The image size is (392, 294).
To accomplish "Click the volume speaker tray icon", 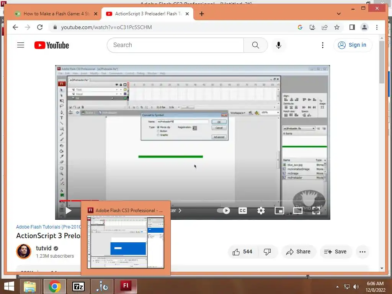I will click(x=356, y=287).
